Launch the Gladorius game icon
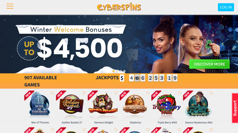Image resolution: width=238 pixels, height=133 pixels. [135, 104]
